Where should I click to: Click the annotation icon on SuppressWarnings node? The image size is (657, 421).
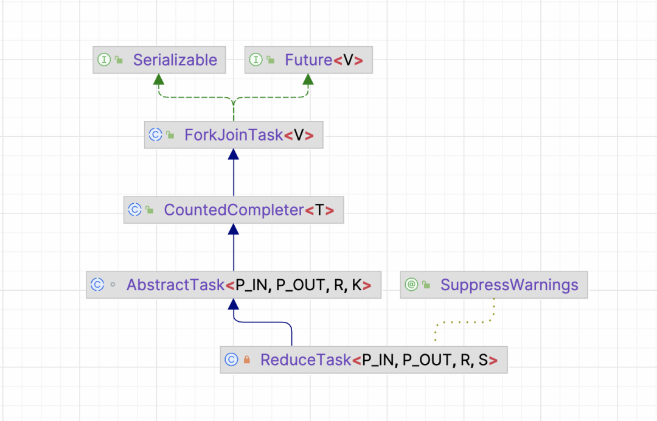pos(411,285)
